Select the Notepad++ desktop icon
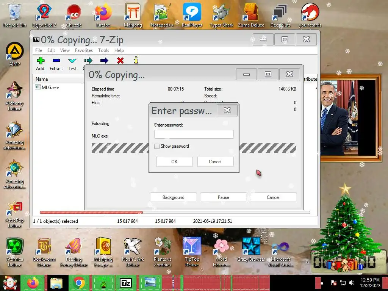388x291 pixels. click(x=162, y=15)
